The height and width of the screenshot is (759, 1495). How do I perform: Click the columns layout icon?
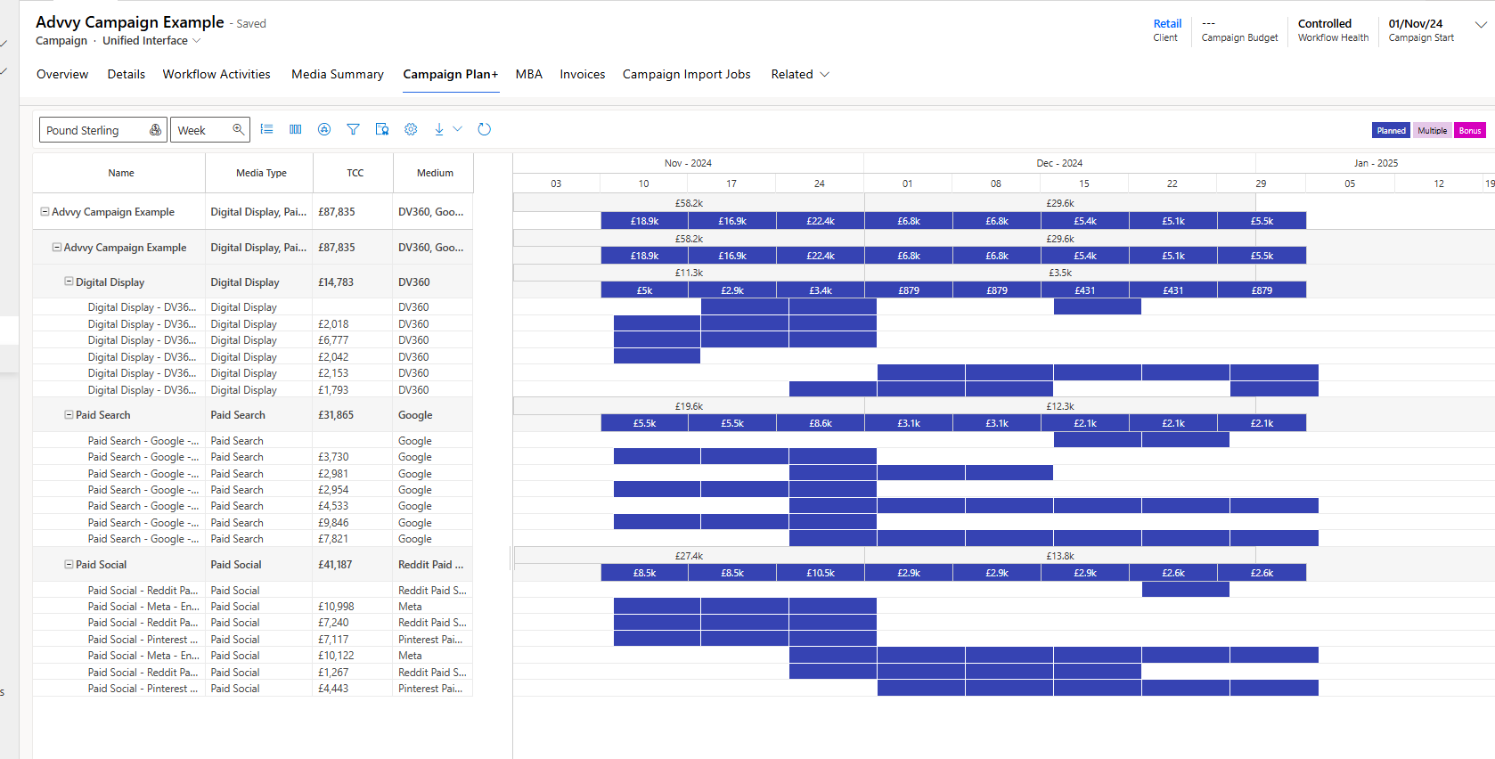pos(296,129)
